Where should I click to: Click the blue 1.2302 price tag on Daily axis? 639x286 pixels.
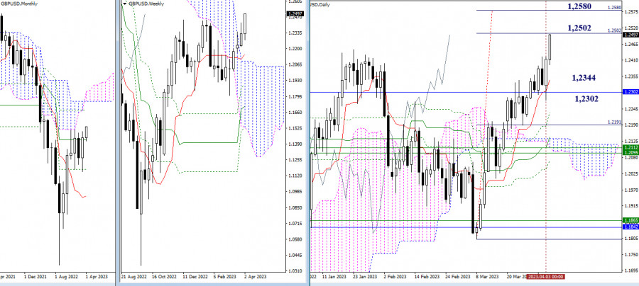[x=630, y=92]
